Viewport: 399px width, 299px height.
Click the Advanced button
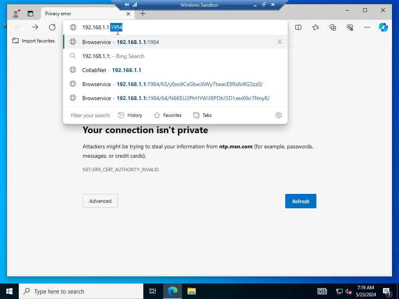pyautogui.click(x=100, y=201)
